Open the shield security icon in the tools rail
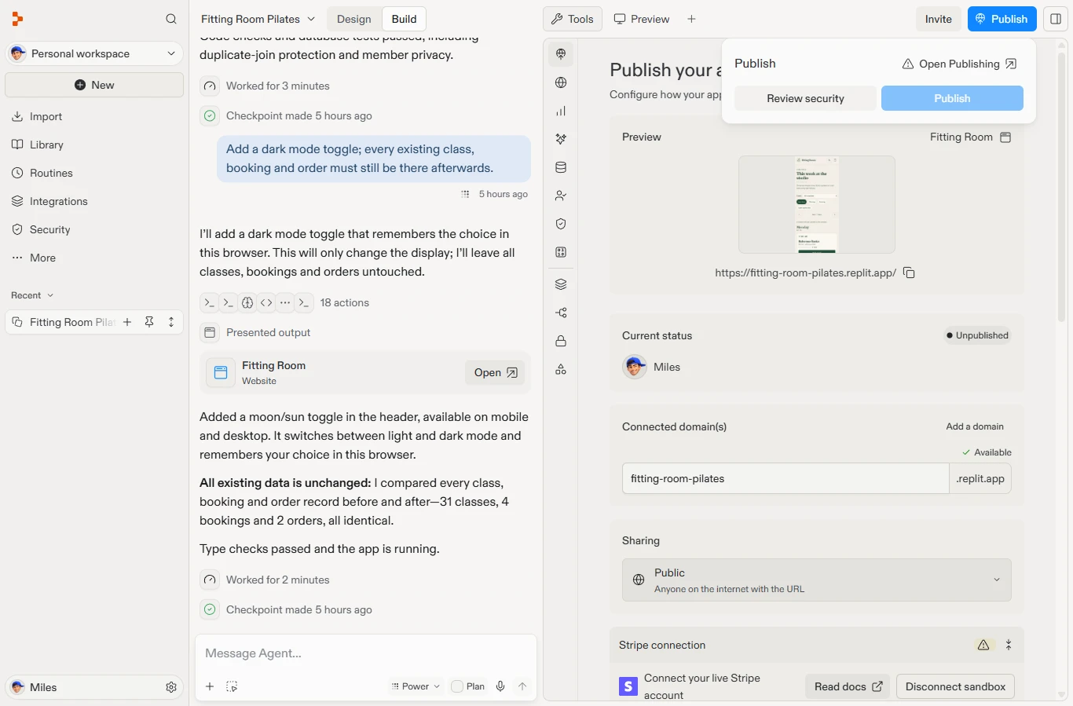This screenshot has width=1073, height=706. (x=561, y=224)
